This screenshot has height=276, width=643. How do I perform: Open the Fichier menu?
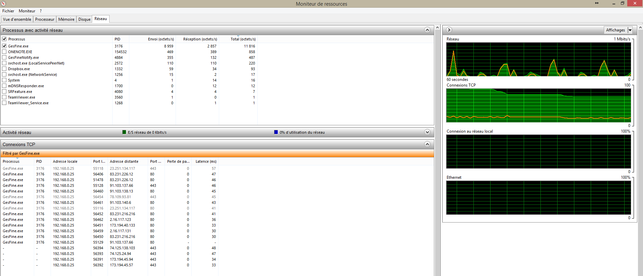click(x=8, y=11)
